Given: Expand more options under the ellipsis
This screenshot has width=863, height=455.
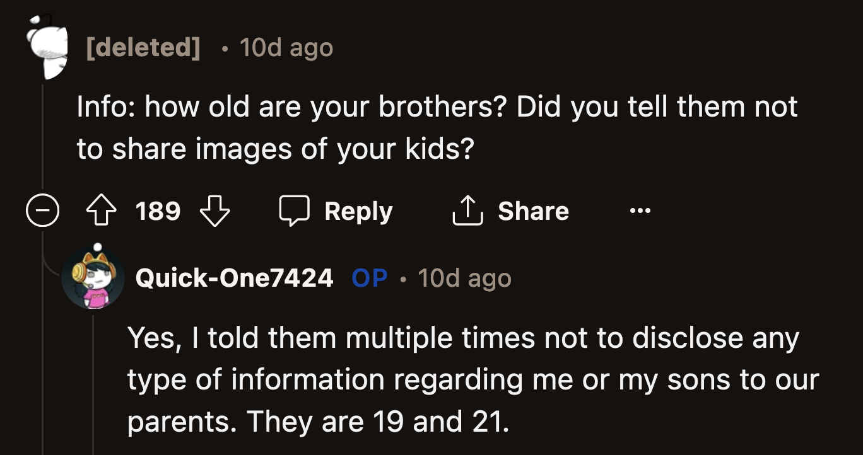Looking at the screenshot, I should 640,211.
